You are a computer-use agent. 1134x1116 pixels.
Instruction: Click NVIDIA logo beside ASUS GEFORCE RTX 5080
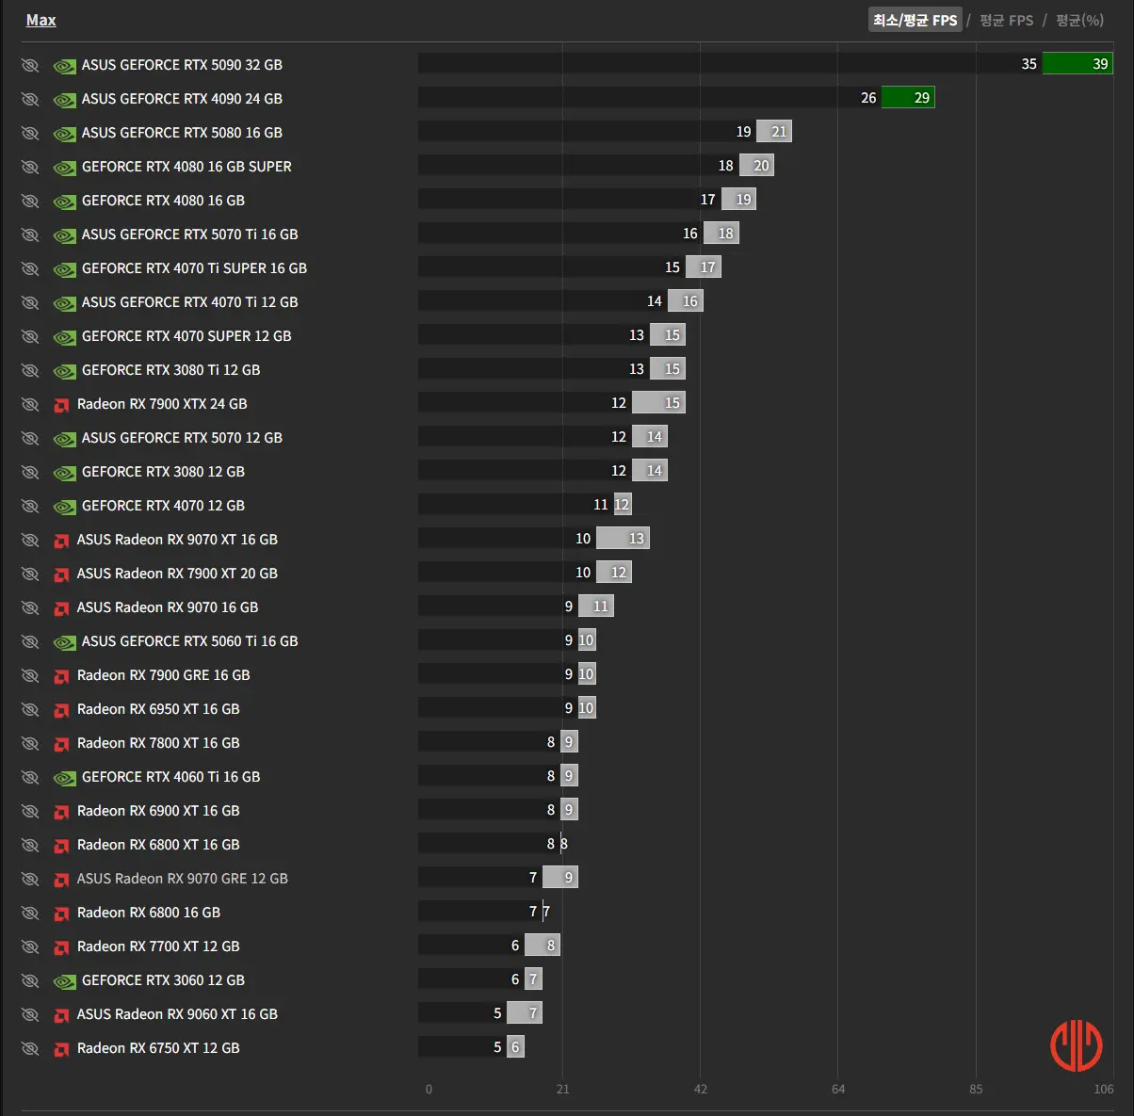(x=64, y=134)
